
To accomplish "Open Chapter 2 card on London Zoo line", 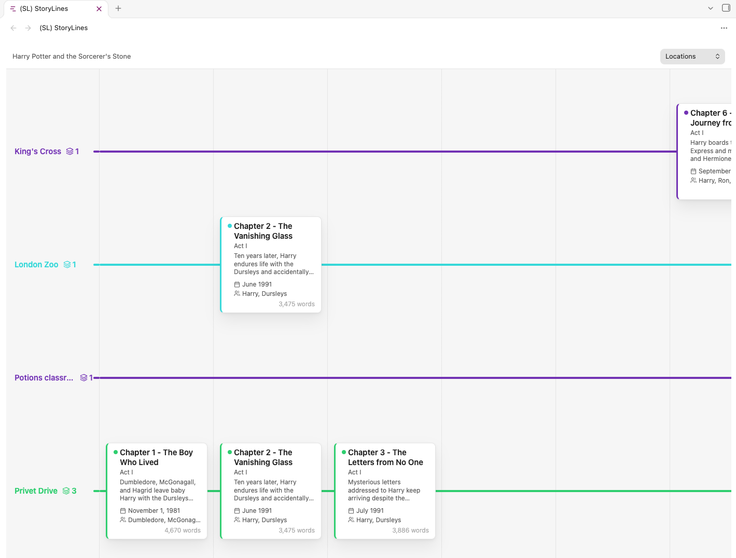I will (271, 265).
